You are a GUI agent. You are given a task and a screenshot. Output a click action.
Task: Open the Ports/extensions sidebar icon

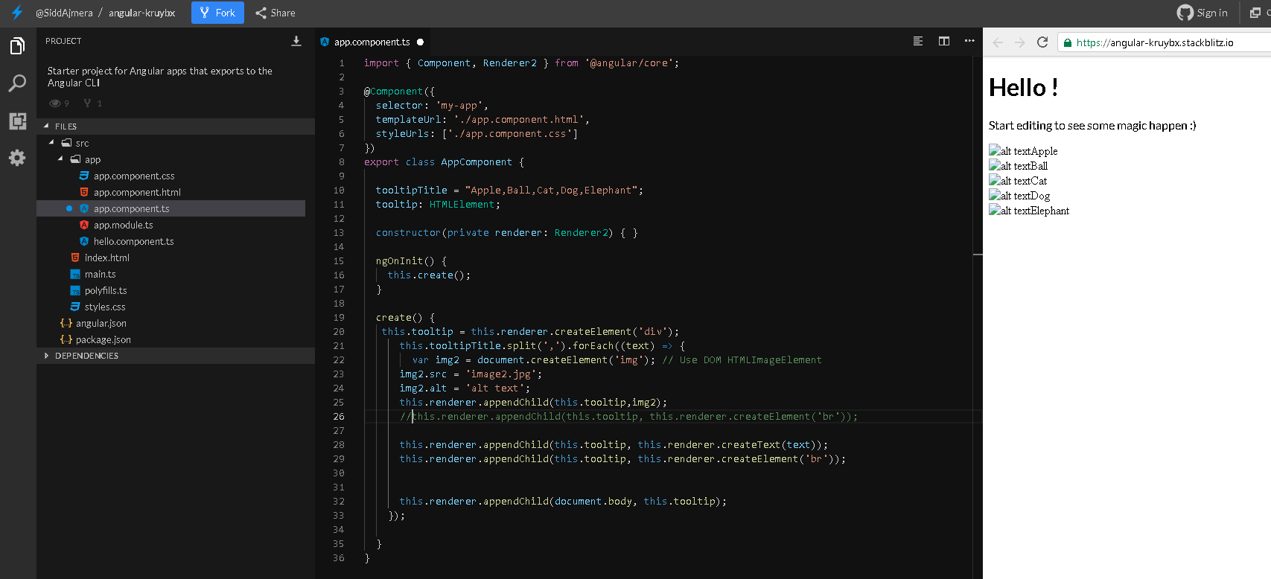tap(17, 121)
